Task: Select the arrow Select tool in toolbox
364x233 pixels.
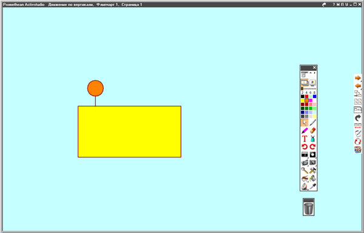Action: pyautogui.click(x=305, y=123)
